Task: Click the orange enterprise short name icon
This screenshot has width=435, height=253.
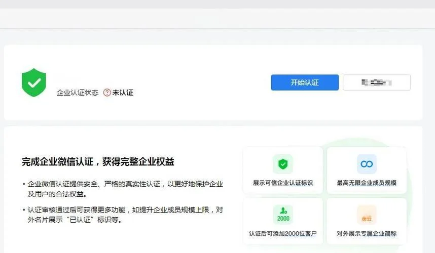Action: click(x=367, y=215)
